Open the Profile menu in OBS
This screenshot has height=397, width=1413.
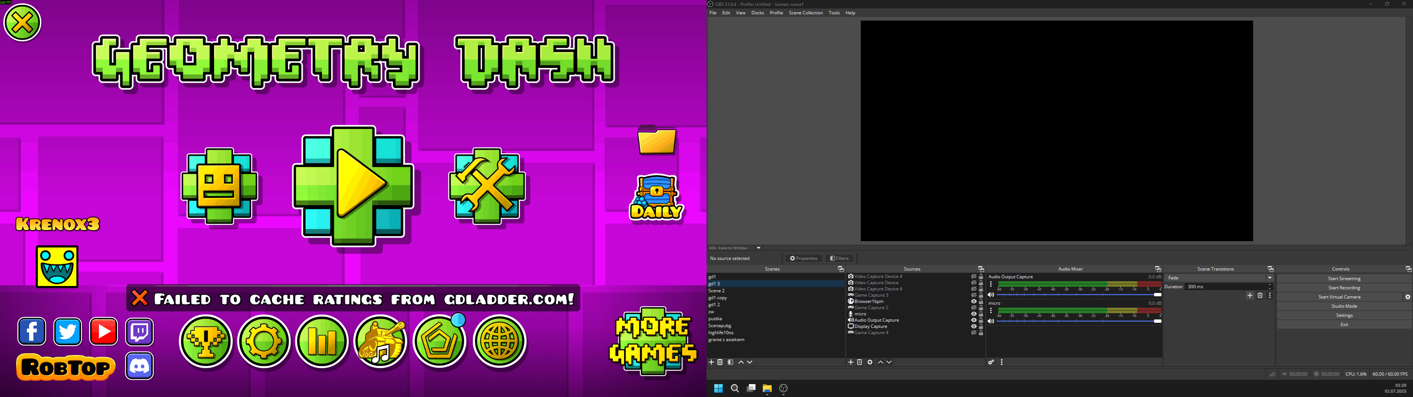(x=776, y=13)
